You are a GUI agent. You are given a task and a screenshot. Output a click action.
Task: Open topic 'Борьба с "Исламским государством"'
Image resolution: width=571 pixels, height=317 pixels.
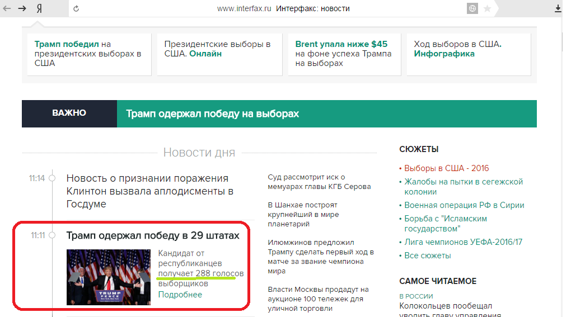pyautogui.click(x=446, y=224)
